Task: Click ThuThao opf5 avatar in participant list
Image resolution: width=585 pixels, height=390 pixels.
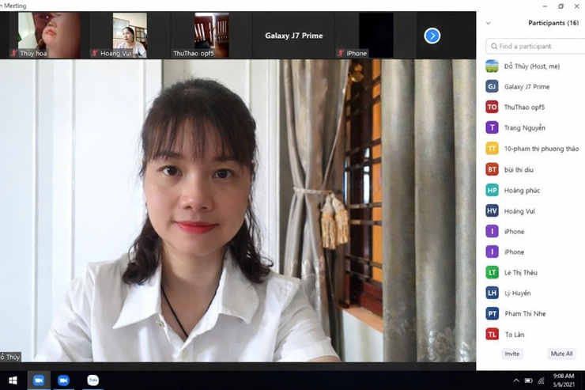Action: point(492,107)
